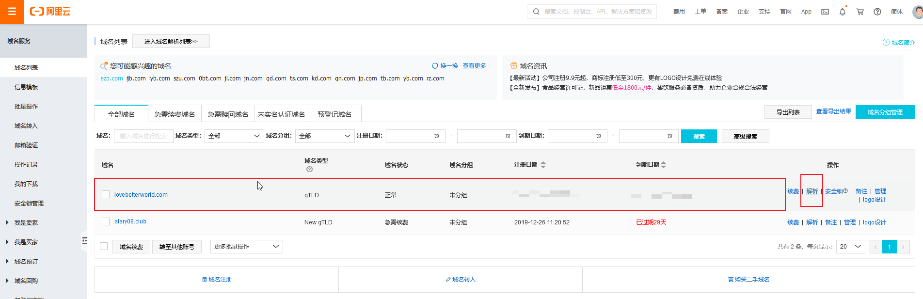Toggle the select-all checkbox below table
The image size is (923, 299).
click(x=104, y=246)
